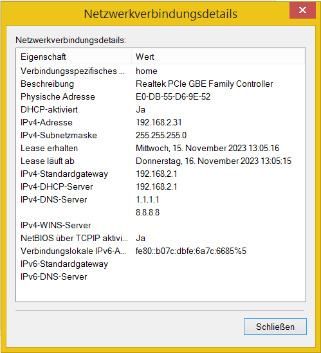Select the Beschreibung row
The image size is (321, 353).
click(161, 84)
